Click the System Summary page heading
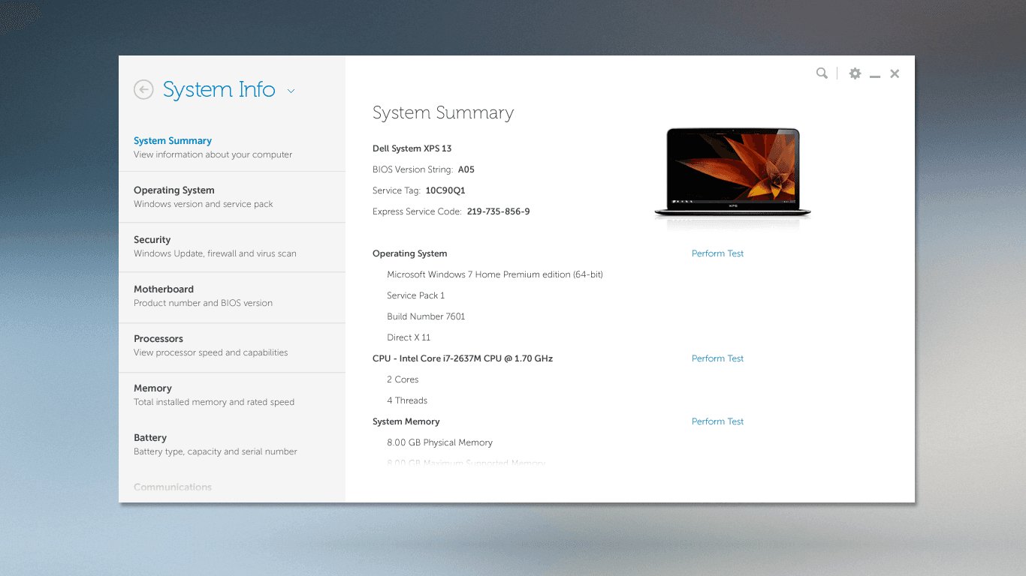 pos(443,113)
